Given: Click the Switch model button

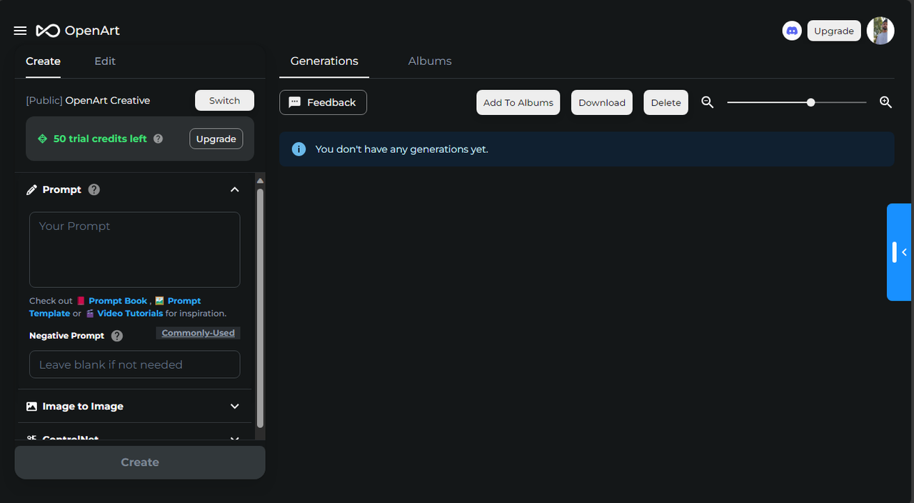Looking at the screenshot, I should coord(224,101).
